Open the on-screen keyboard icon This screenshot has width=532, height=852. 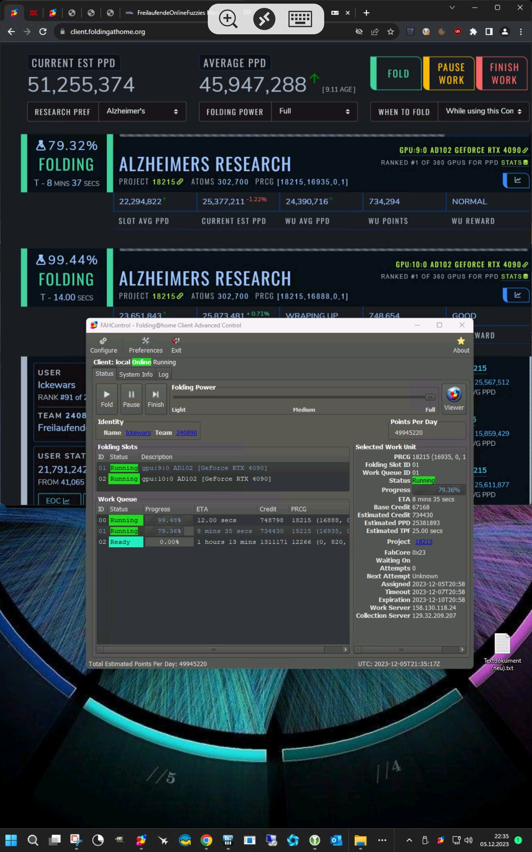300,19
